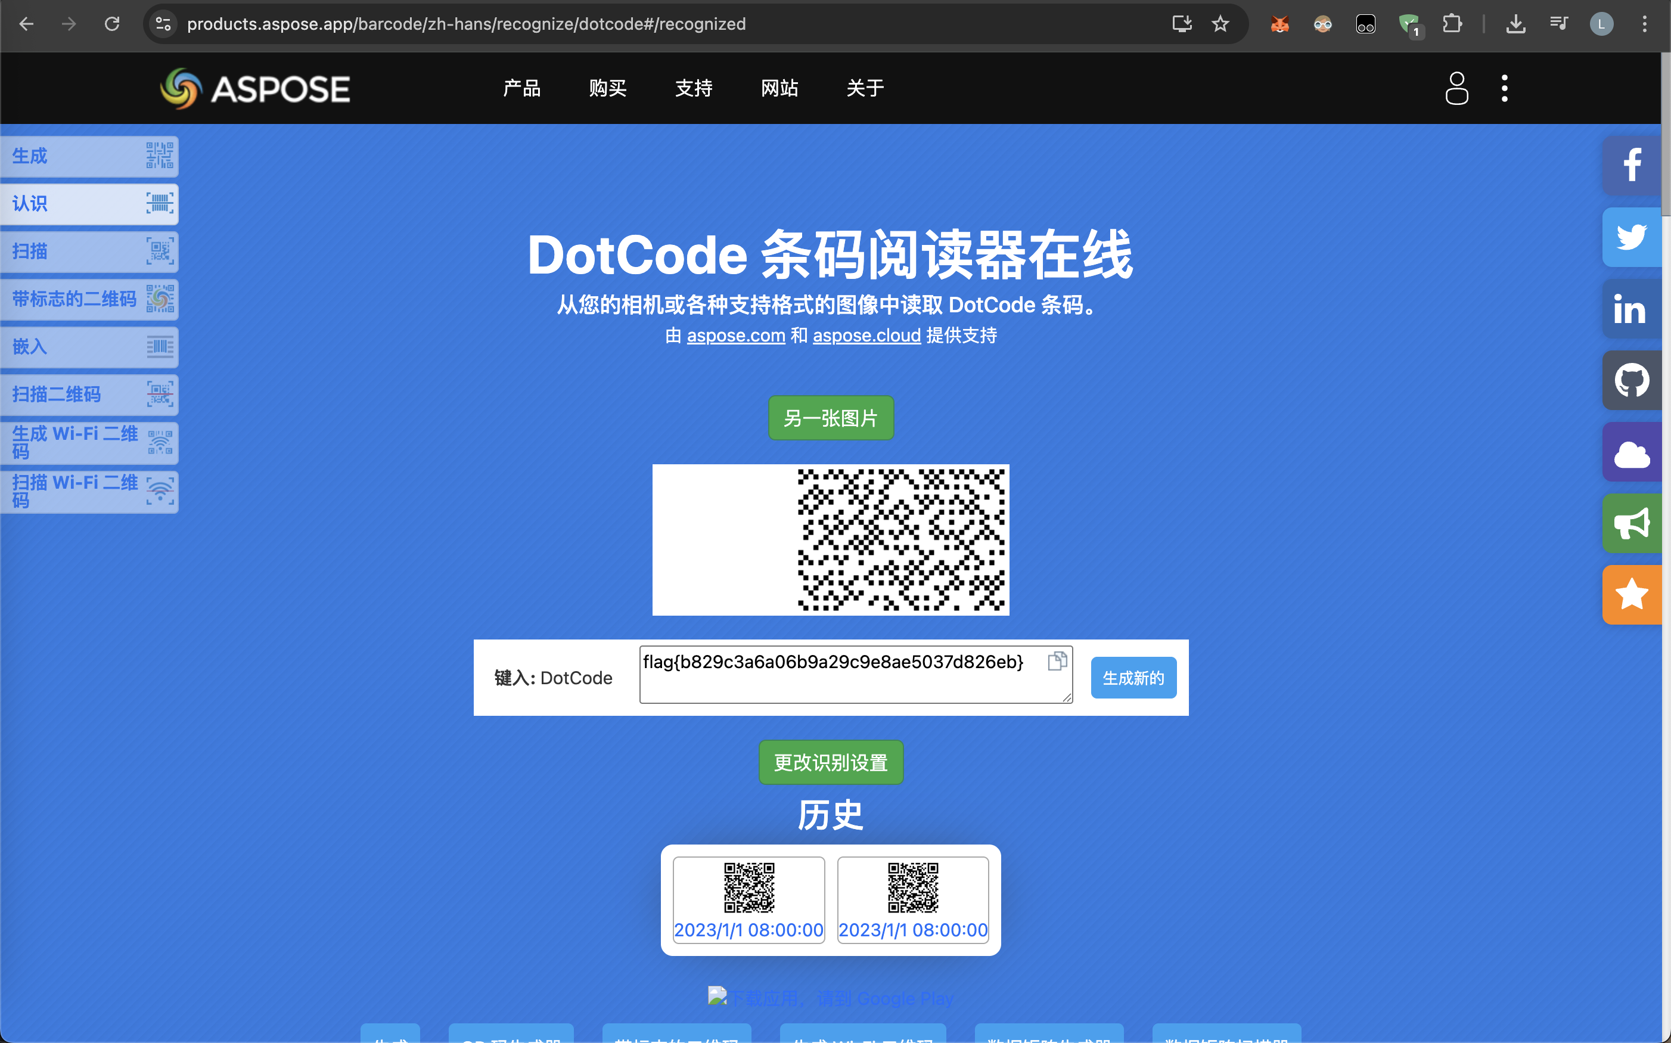This screenshot has height=1043, width=1671.
Task: Click the browser address bar URL
Action: click(x=466, y=24)
